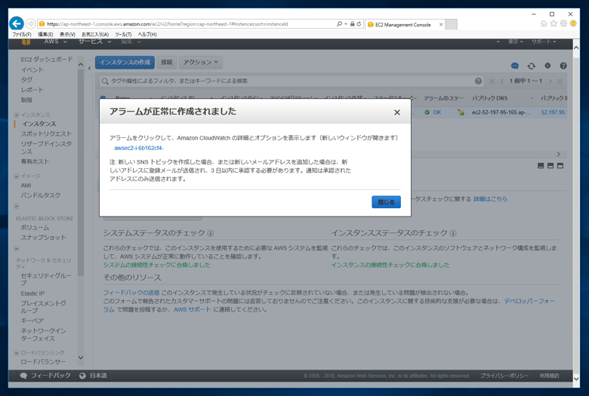This screenshot has width=589, height=396.
Task: Set details pane to minimized layout icon
Action: [541, 165]
